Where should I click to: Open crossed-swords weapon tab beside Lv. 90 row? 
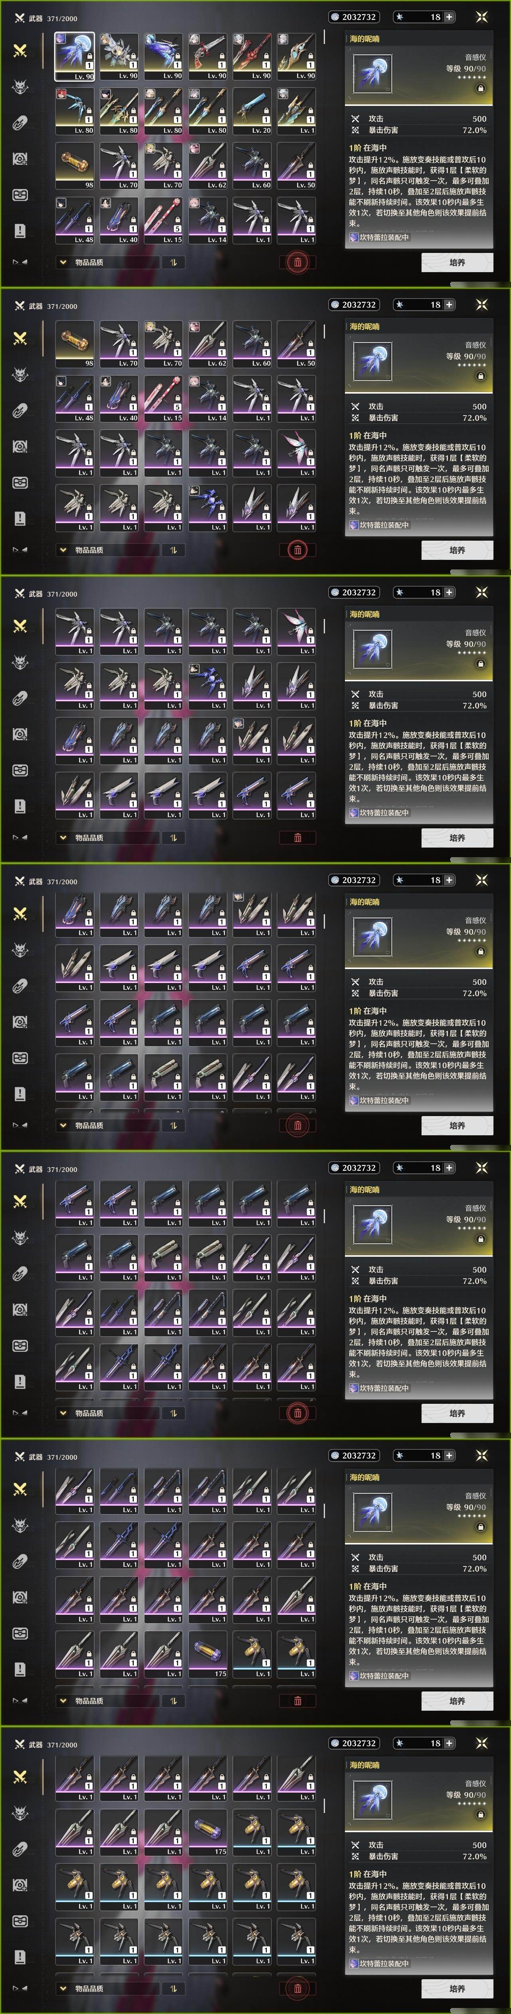(x=20, y=50)
